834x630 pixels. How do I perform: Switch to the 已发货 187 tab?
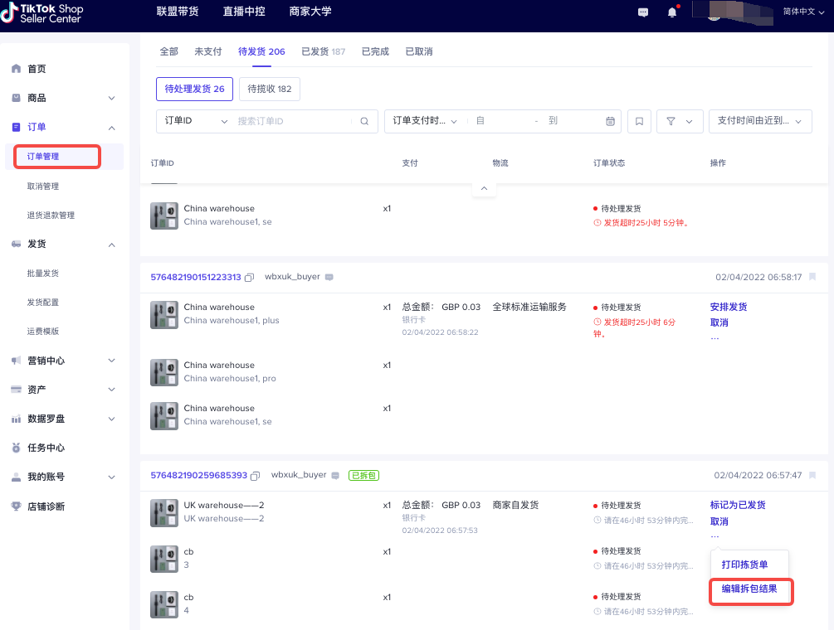coord(323,51)
